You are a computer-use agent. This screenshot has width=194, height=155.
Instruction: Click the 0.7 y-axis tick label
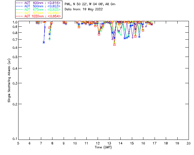[x=15, y=40]
